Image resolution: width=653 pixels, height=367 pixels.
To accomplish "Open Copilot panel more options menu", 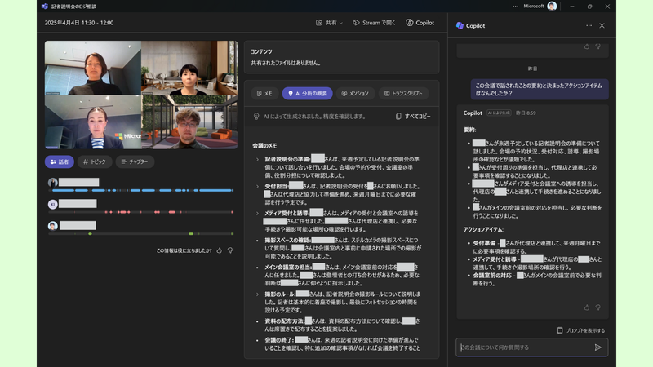I will pos(589,25).
